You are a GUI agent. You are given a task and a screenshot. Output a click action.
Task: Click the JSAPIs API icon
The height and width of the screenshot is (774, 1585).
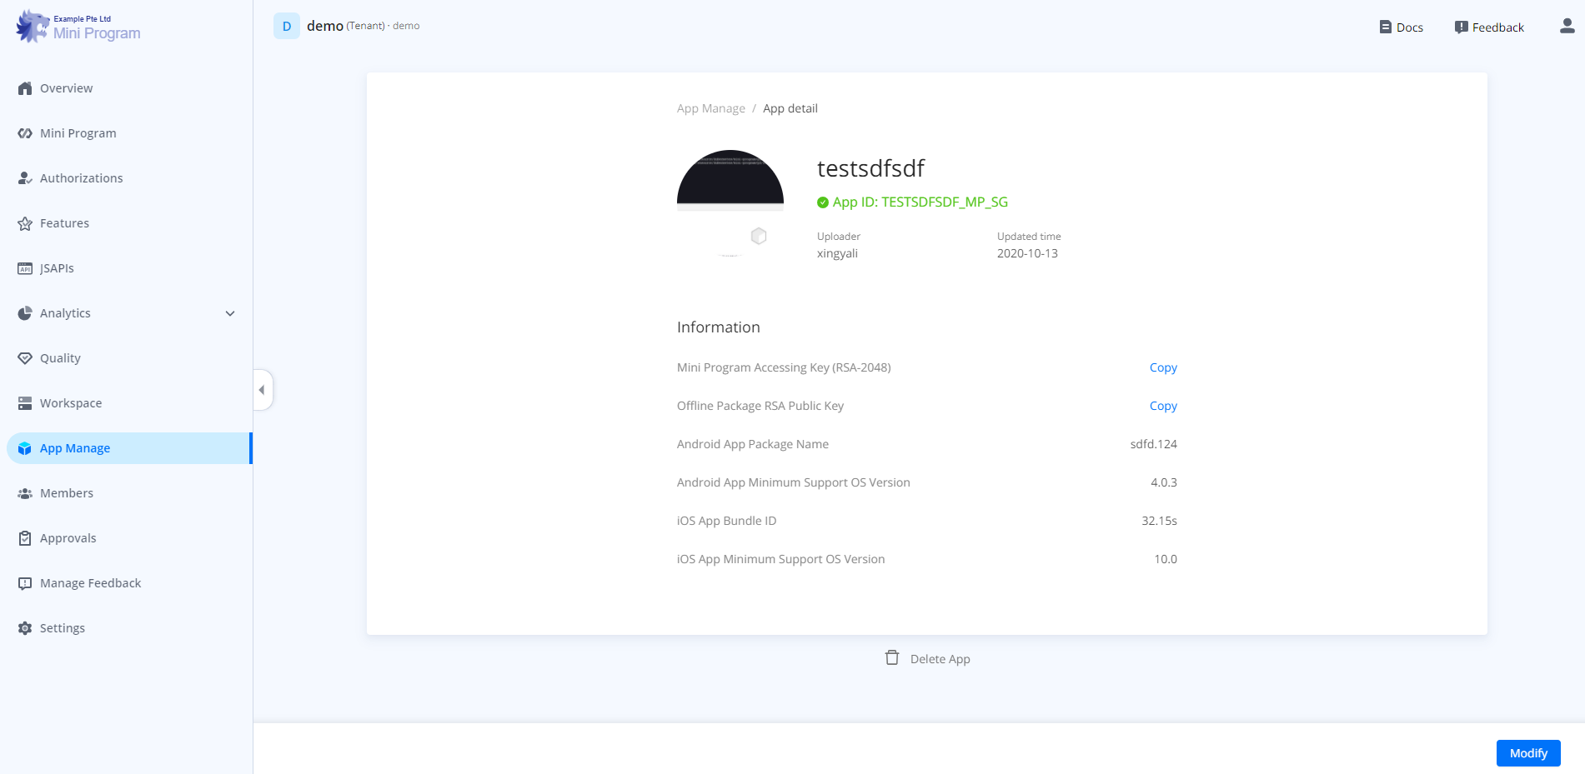coord(25,268)
